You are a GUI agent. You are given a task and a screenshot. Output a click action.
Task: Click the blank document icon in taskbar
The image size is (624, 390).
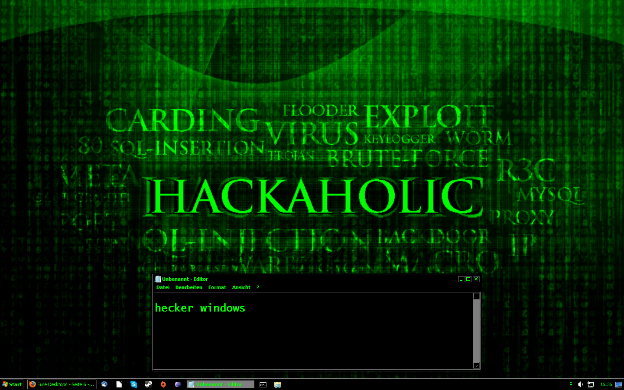click(x=119, y=384)
